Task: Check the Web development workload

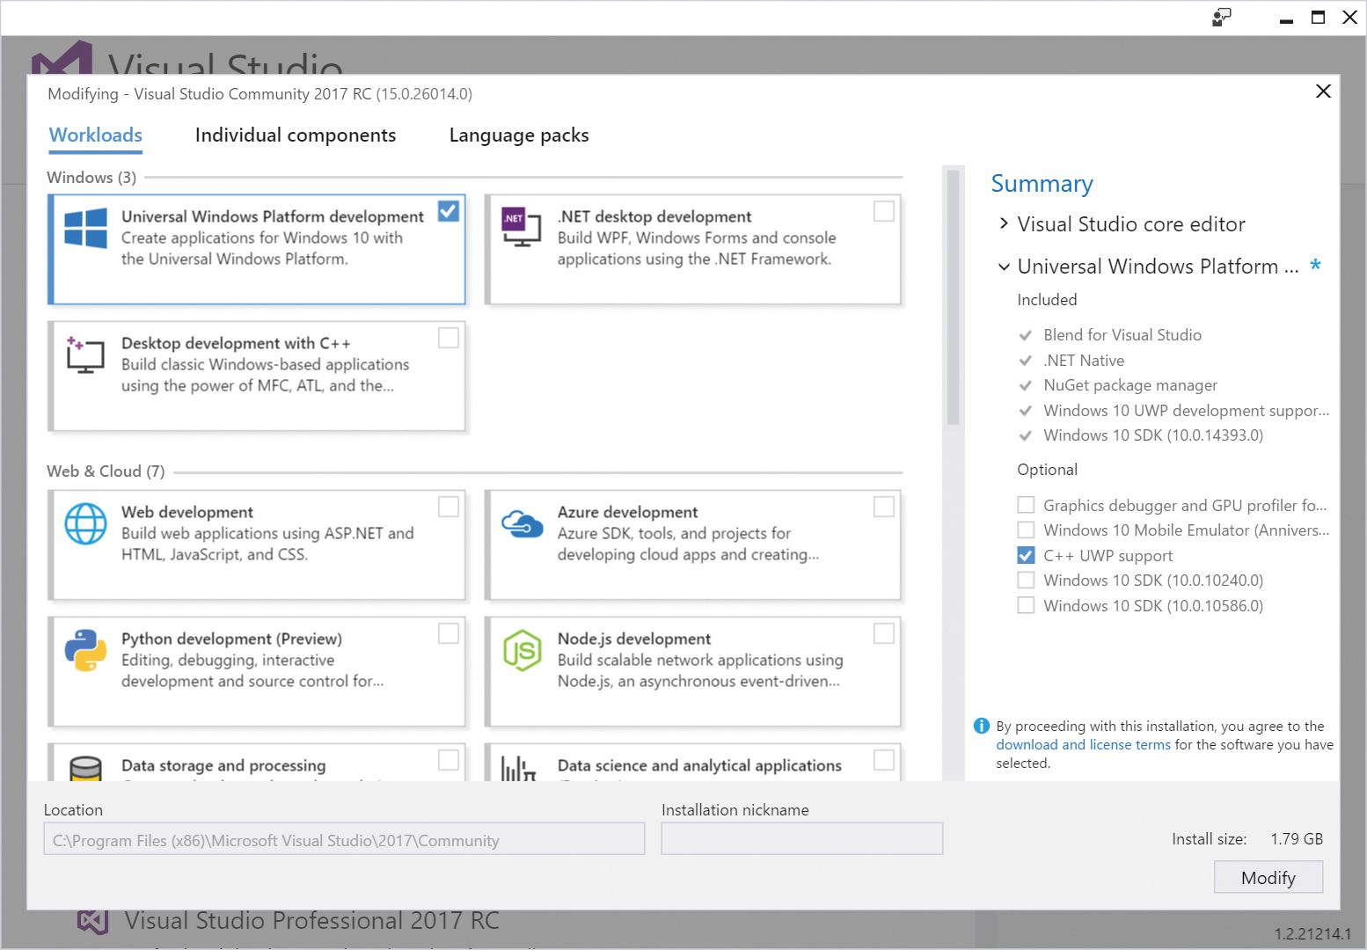Action: click(449, 507)
